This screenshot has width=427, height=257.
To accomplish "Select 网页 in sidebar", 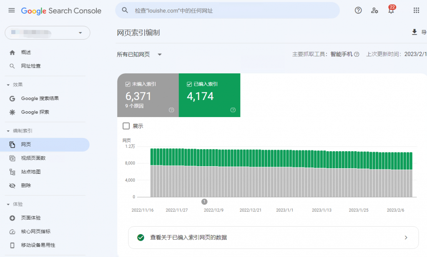I will click(45, 145).
